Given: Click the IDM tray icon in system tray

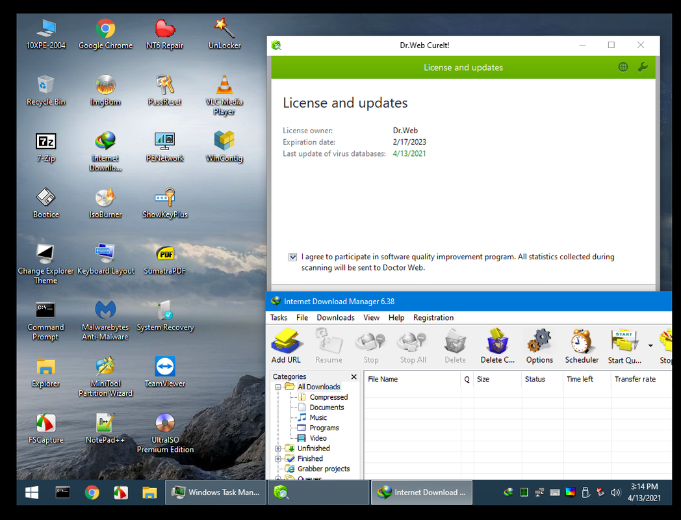Looking at the screenshot, I should pyautogui.click(x=509, y=492).
